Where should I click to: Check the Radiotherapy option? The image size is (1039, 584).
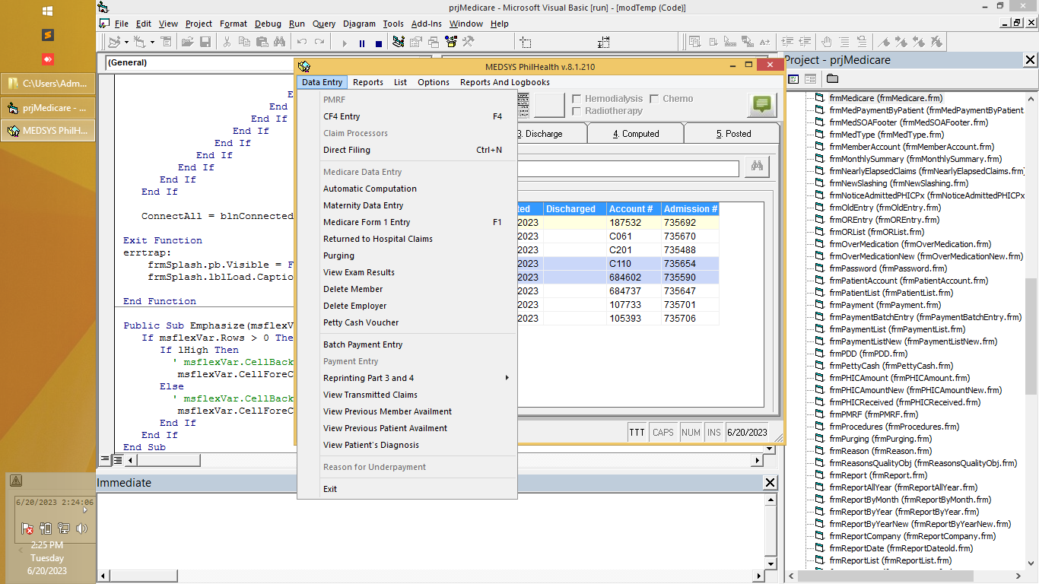tap(577, 111)
